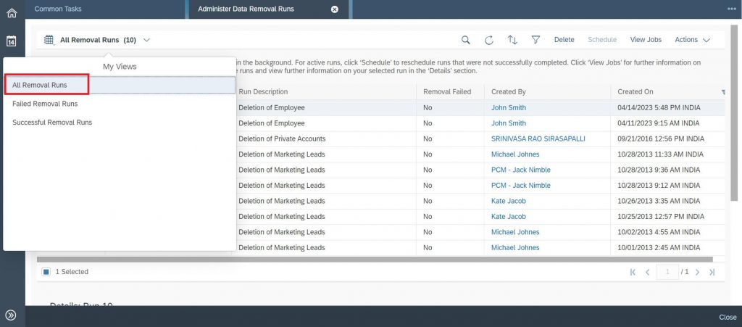Viewport: 742px width, 327px height.
Task: Click the page number input field
Action: [667, 272]
